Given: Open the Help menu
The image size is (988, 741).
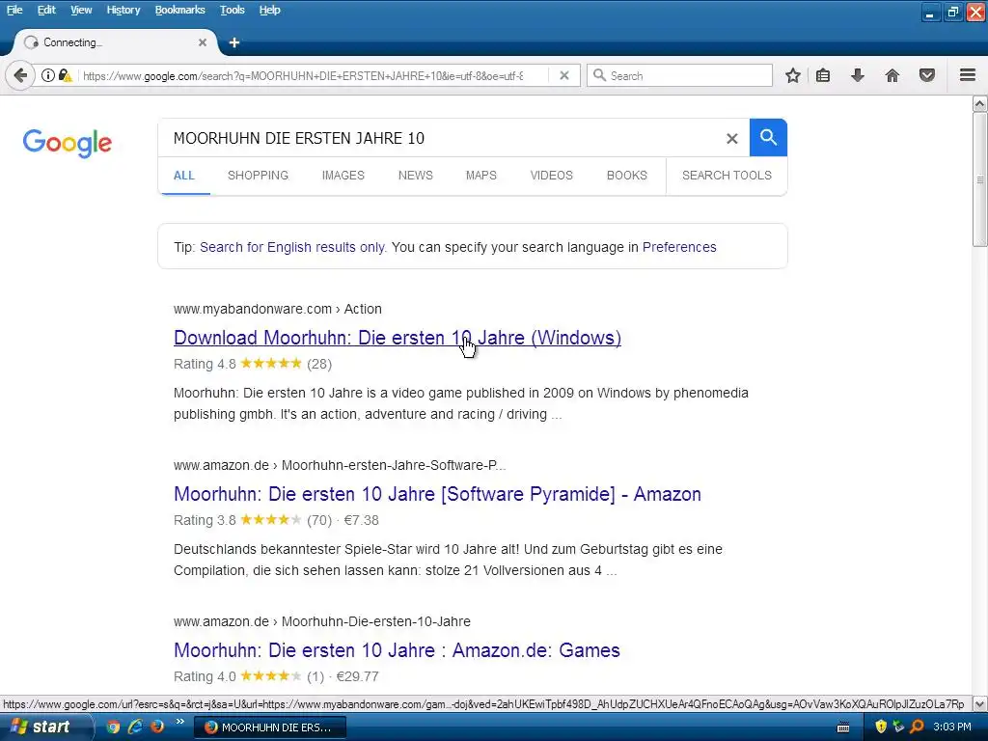Looking at the screenshot, I should click(x=270, y=10).
